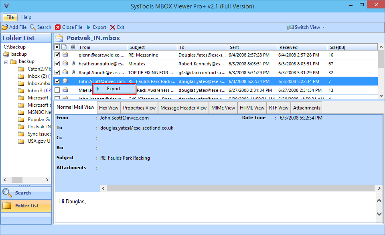The height and width of the screenshot is (235, 385).
Task: Click the magnifier icon in Search pane button
Action: [7, 193]
